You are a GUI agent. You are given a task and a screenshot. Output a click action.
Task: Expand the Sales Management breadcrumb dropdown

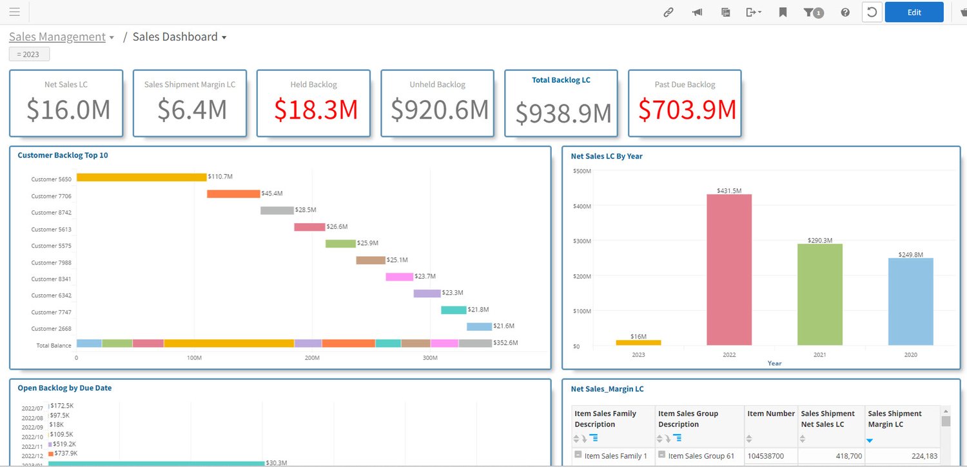[x=112, y=37]
